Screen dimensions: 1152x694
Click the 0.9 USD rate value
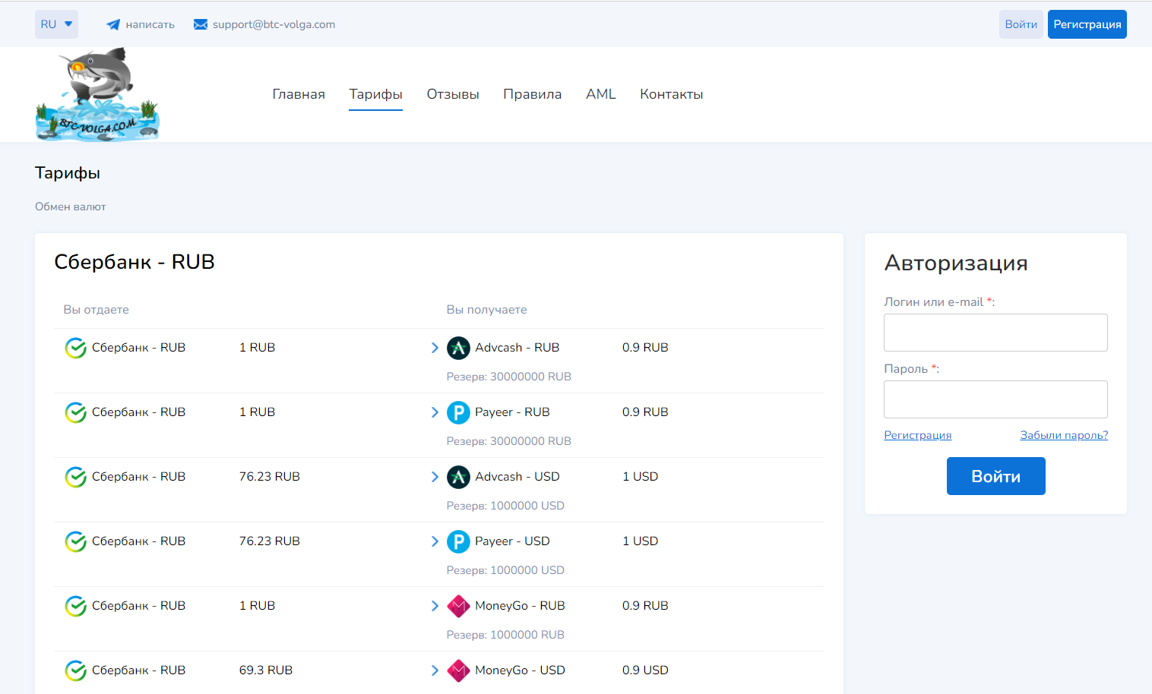645,670
